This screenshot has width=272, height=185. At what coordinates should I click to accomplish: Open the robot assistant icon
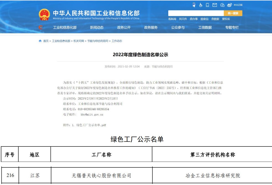[194, 5]
